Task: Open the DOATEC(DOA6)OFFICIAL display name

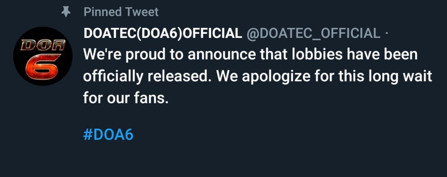Action: coord(162,34)
